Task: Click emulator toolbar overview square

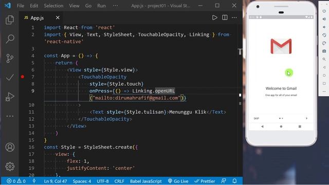Action: (324, 83)
